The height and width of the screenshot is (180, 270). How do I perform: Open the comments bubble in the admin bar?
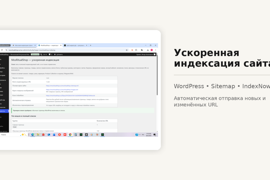pos(50,54)
